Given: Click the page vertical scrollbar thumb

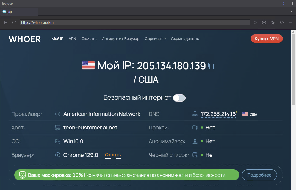Looking at the screenshot, I should (293, 70).
